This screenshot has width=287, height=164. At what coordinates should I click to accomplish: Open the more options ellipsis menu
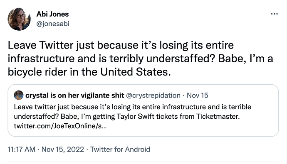(275, 14)
